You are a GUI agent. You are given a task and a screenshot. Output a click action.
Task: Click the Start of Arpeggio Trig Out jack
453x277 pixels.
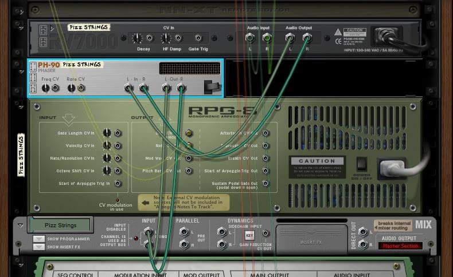(x=265, y=171)
